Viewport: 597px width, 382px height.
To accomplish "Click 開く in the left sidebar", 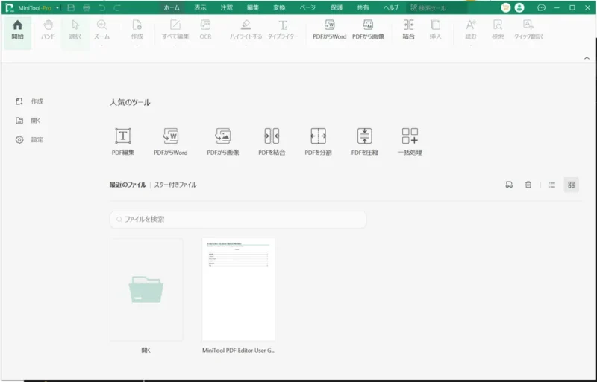I will pos(28,121).
